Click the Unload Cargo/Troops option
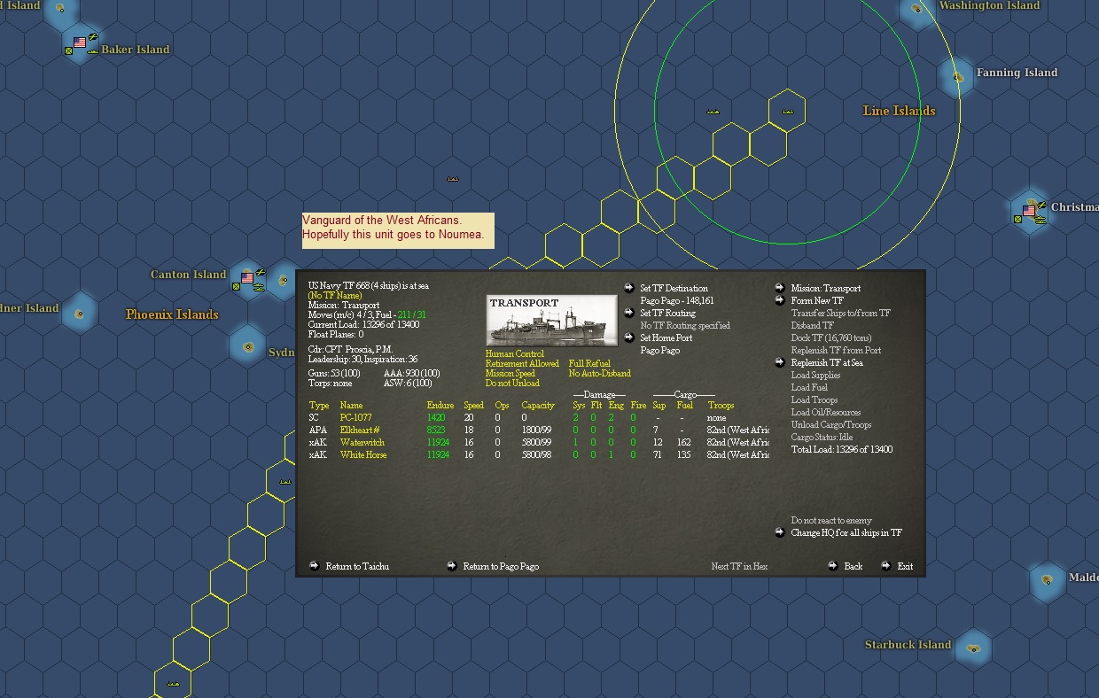The height and width of the screenshot is (698, 1099). click(831, 424)
